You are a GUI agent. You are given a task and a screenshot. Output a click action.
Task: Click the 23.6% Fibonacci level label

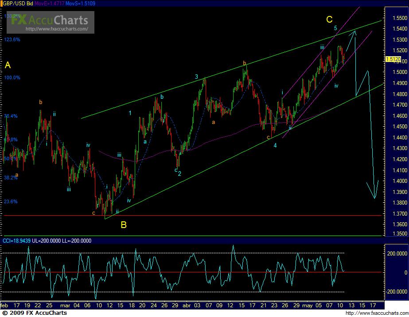pos(11,201)
